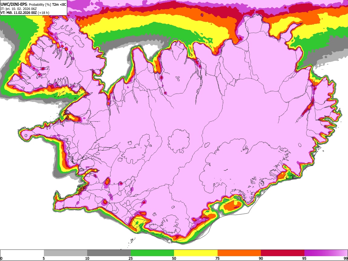Click legend tick label '10'
The width and height of the screenshot is (348, 261).
pyautogui.click(x=87, y=259)
